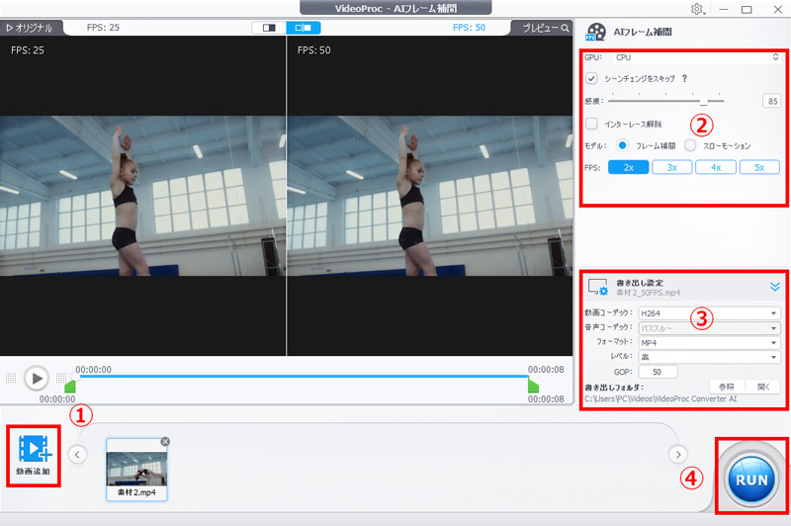Click the blue RUN button
This screenshot has height=526, width=791.
751,480
